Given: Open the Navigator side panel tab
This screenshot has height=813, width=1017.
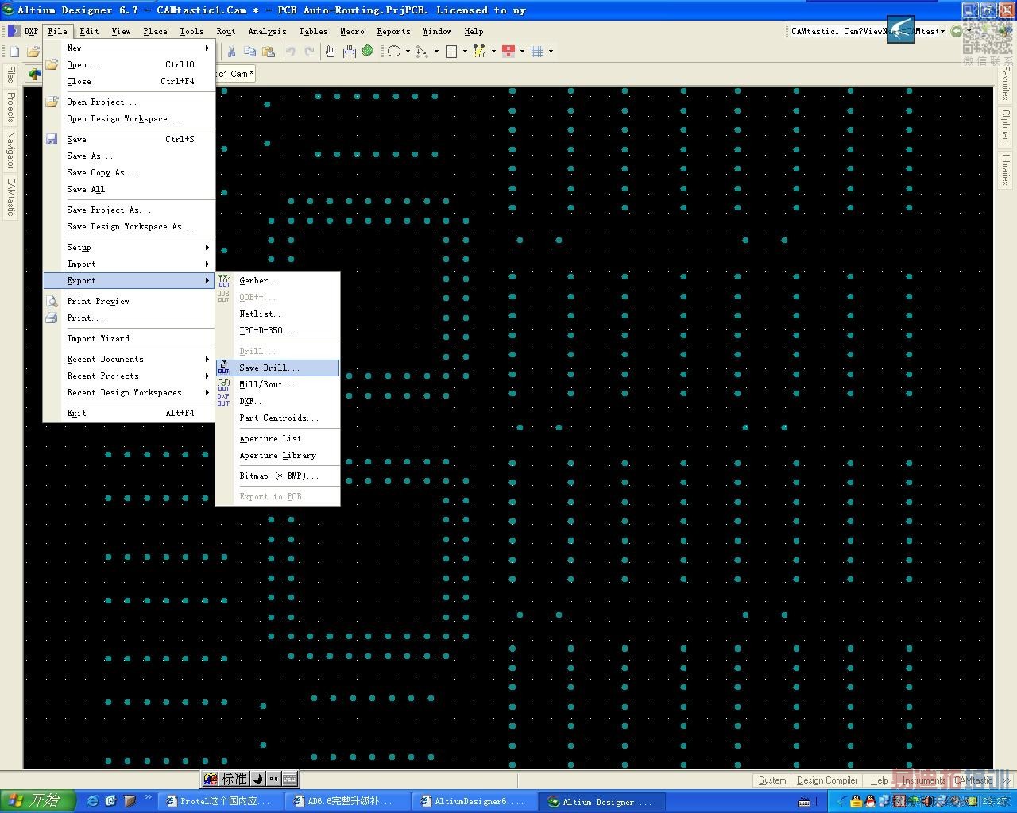Looking at the screenshot, I should [x=10, y=150].
